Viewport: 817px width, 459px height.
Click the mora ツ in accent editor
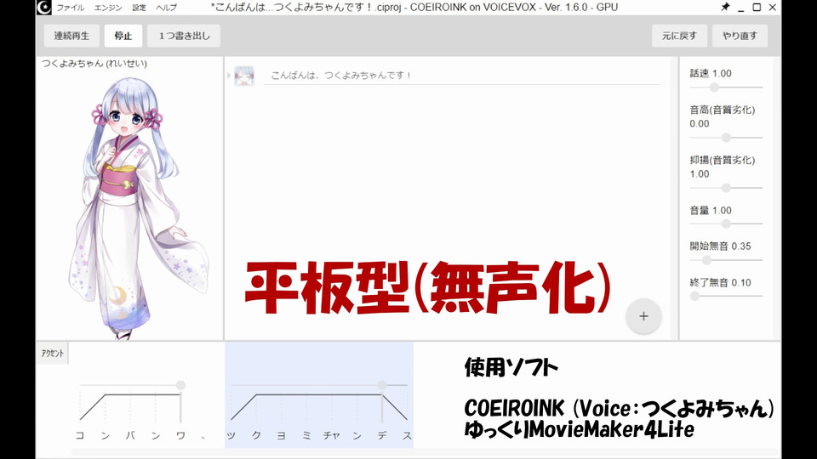tap(231, 435)
